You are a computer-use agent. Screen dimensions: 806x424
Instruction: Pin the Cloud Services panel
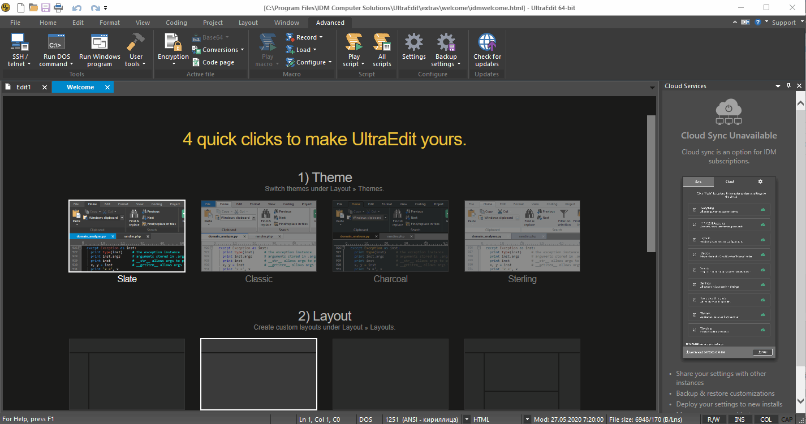789,86
